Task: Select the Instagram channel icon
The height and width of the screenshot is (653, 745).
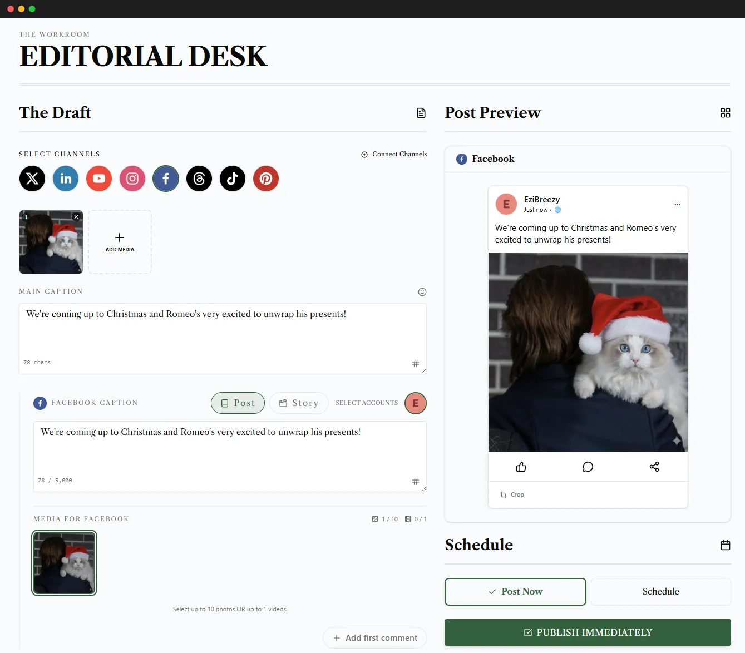Action: click(x=132, y=179)
